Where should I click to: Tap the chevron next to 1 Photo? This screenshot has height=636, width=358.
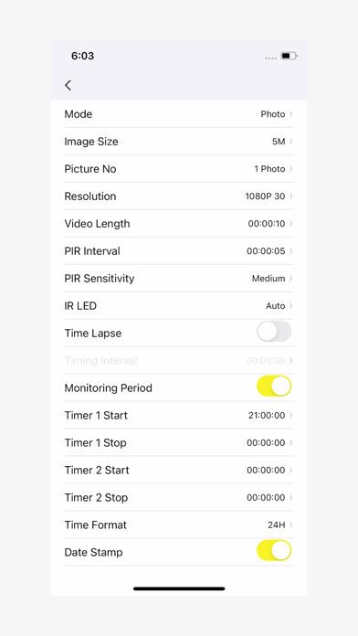(291, 169)
